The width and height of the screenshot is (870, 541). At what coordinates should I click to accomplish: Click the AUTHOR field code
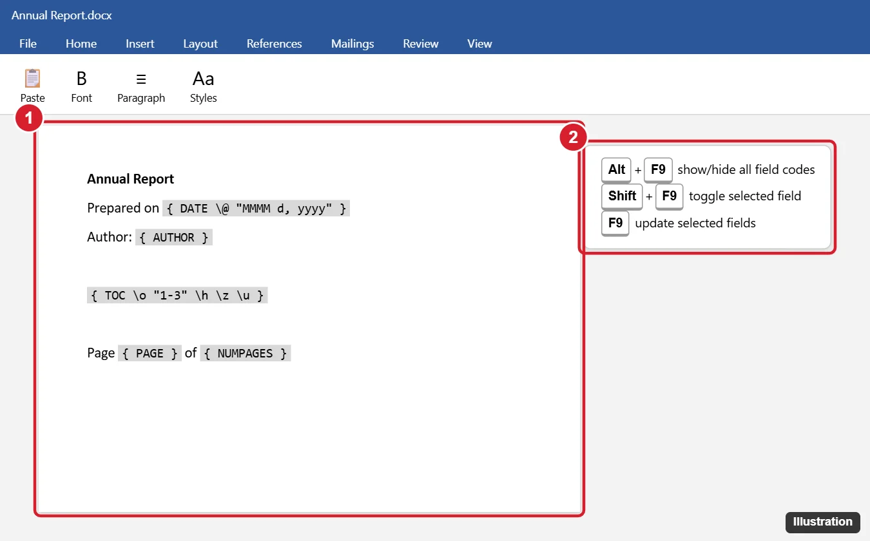coord(174,238)
